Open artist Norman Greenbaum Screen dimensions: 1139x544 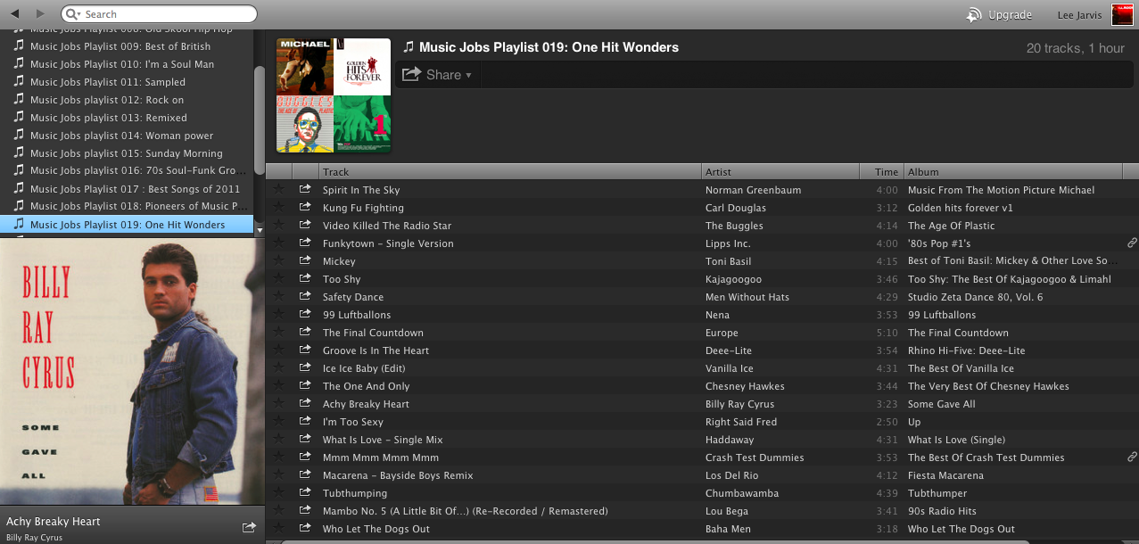[753, 190]
